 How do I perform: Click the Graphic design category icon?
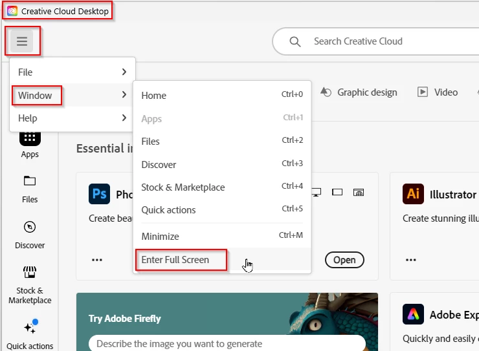[x=326, y=92]
